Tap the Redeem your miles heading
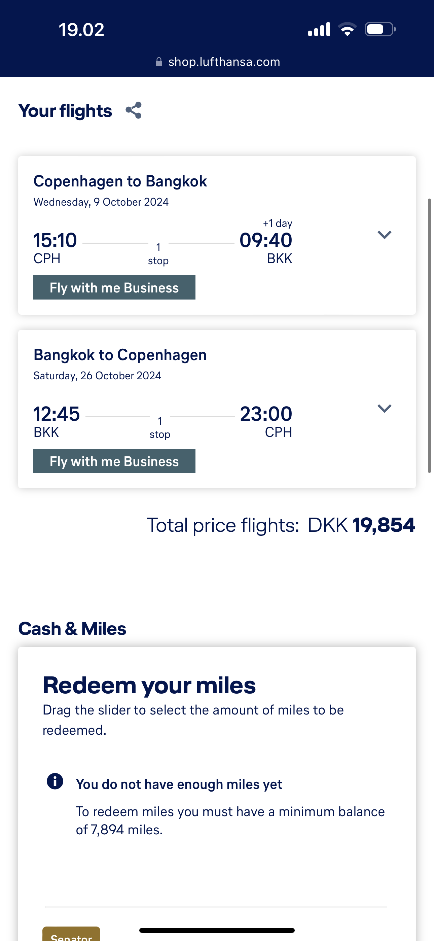The height and width of the screenshot is (941, 434). [x=149, y=685]
